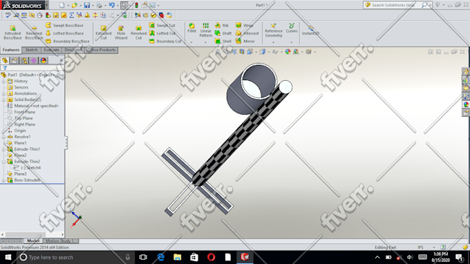
Task: Pick the Swept Cut command
Action: 162,26
